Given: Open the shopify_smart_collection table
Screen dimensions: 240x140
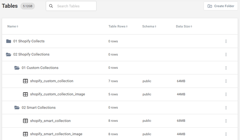Looking at the screenshot, I should (x=50, y=121).
